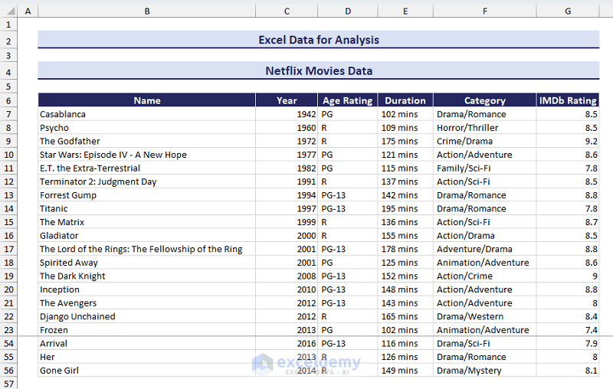Select column G header
Viewport: 613px width, 389px height.
coord(567,11)
